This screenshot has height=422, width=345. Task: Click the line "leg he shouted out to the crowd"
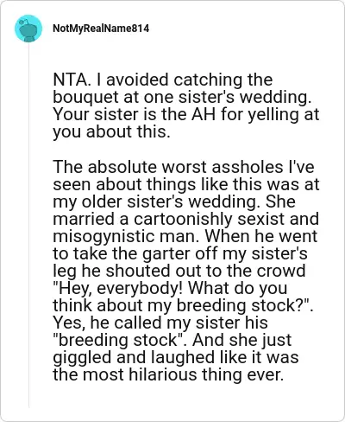tap(179, 271)
